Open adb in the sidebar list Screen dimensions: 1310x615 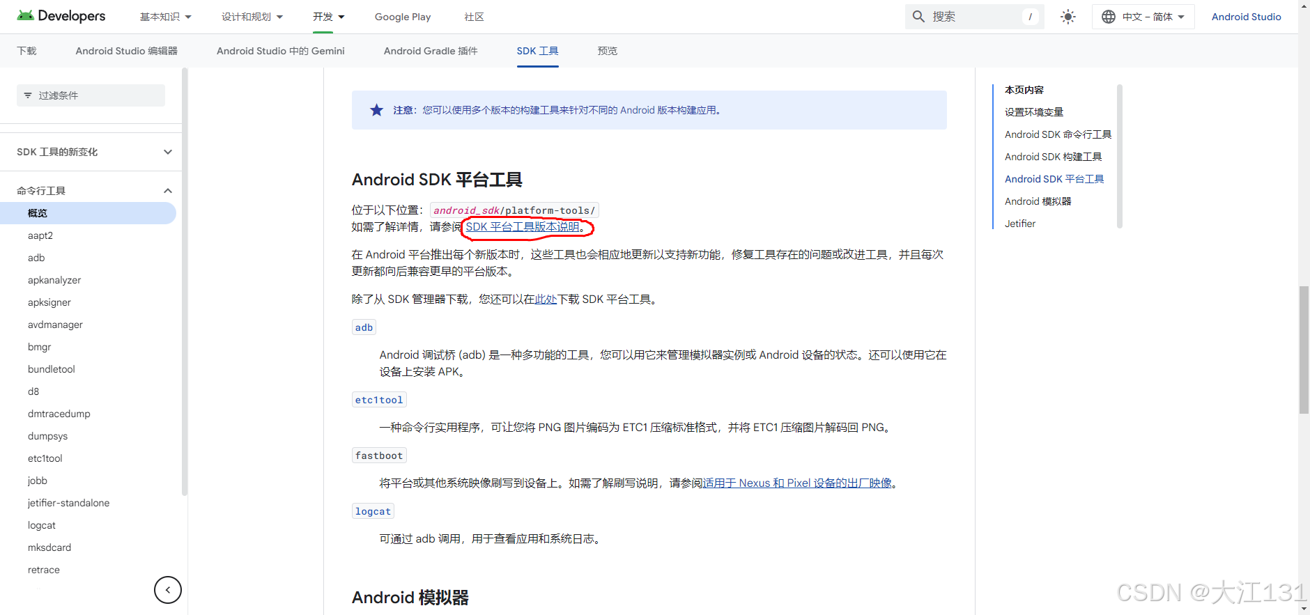pyautogui.click(x=36, y=258)
